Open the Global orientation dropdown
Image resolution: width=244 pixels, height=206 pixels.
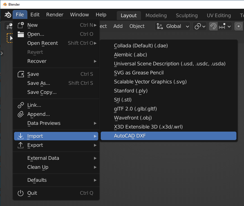[173, 26]
